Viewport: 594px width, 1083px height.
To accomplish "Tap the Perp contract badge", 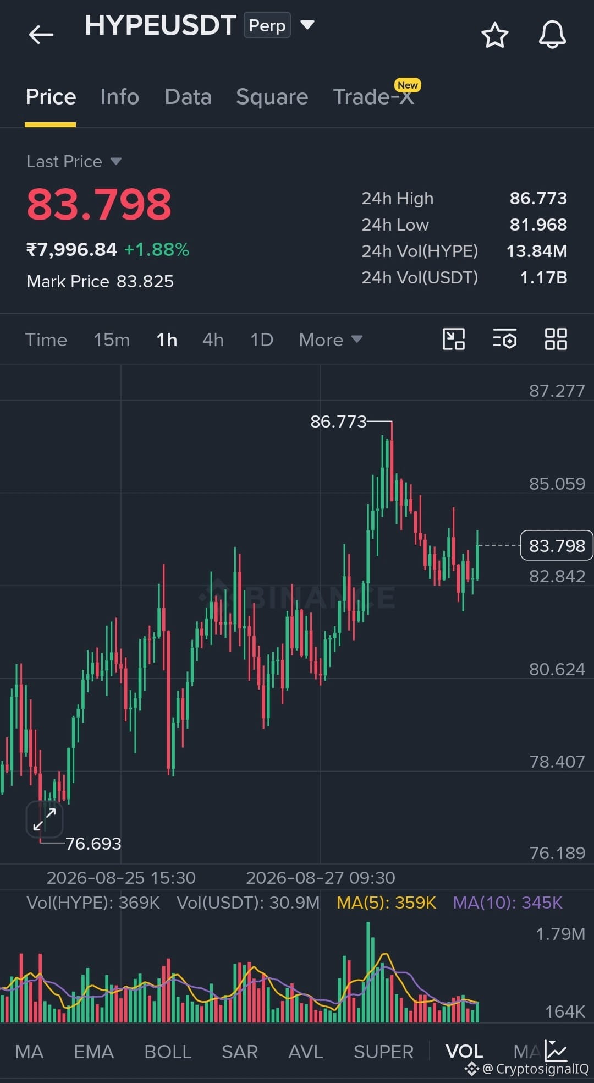I will click(x=267, y=25).
